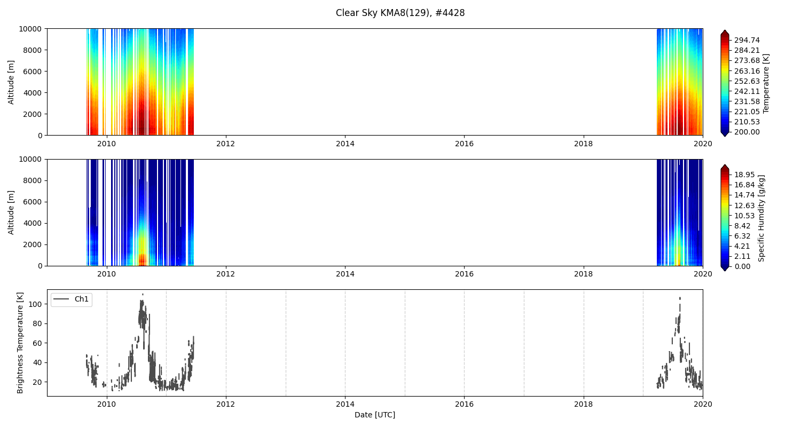The width and height of the screenshot is (801, 427).
Task: Click the 'Brightness Temperature [K]' axis label
Action: 20,343
